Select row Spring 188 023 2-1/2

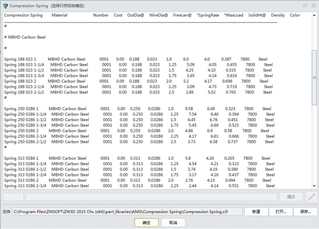(x=138, y=92)
